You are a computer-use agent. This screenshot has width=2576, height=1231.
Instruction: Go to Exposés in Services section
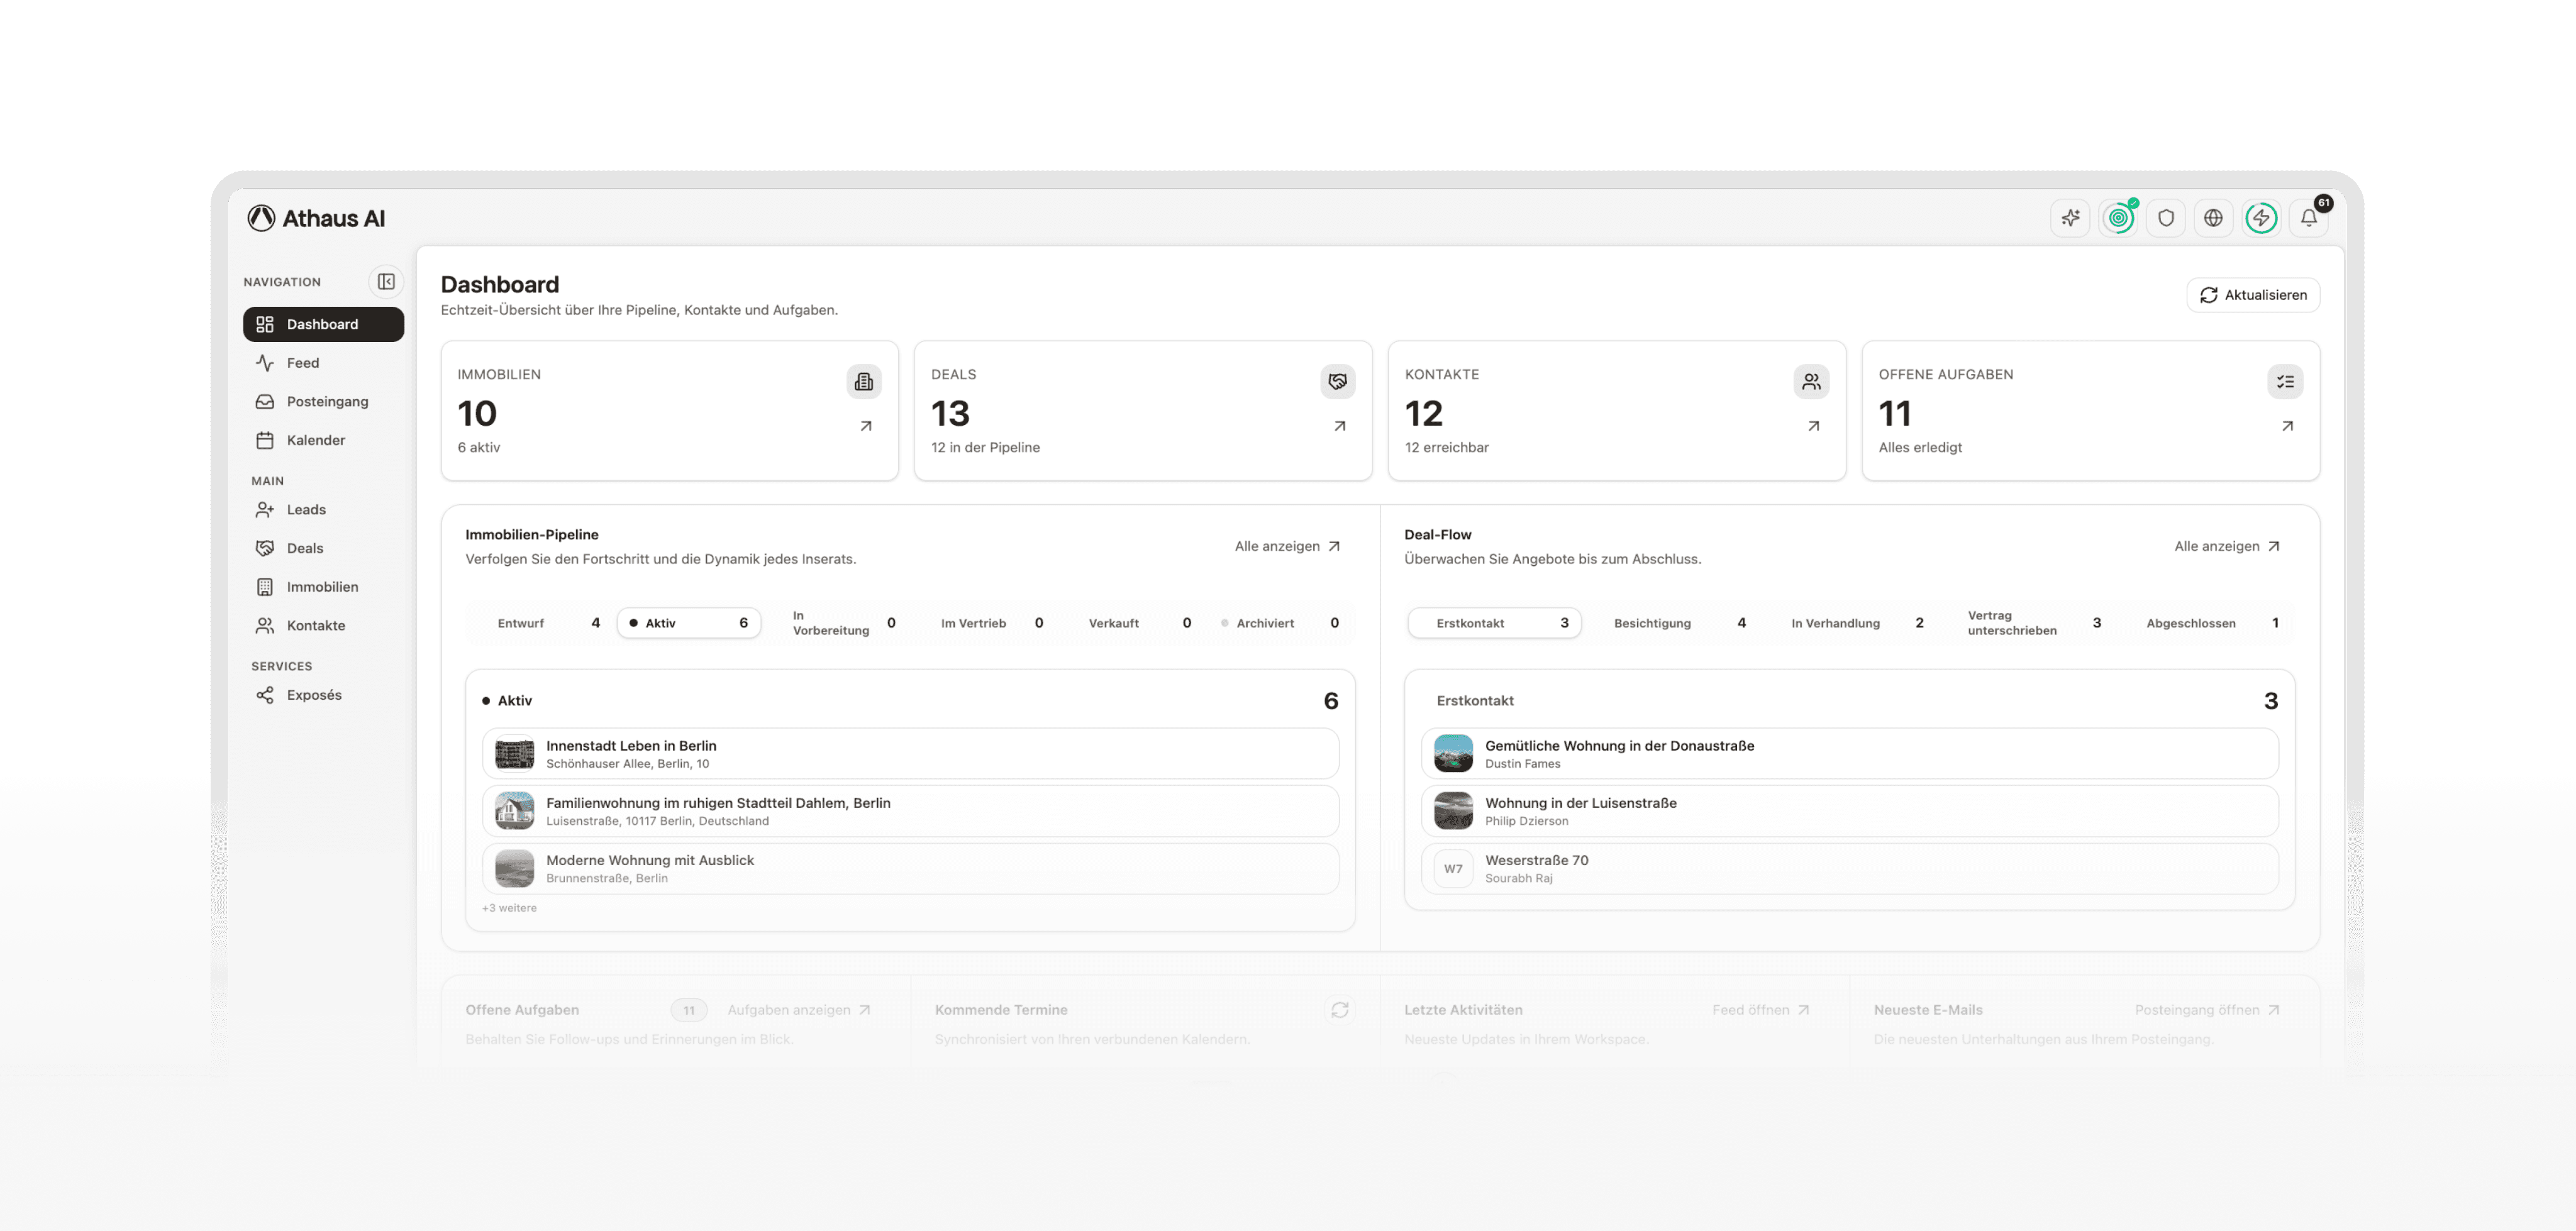pos(314,695)
